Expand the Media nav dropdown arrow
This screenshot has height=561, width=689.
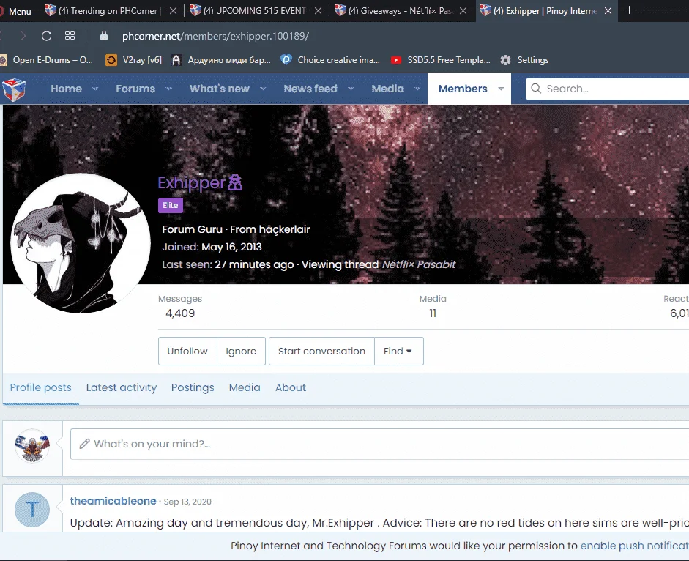tap(417, 89)
